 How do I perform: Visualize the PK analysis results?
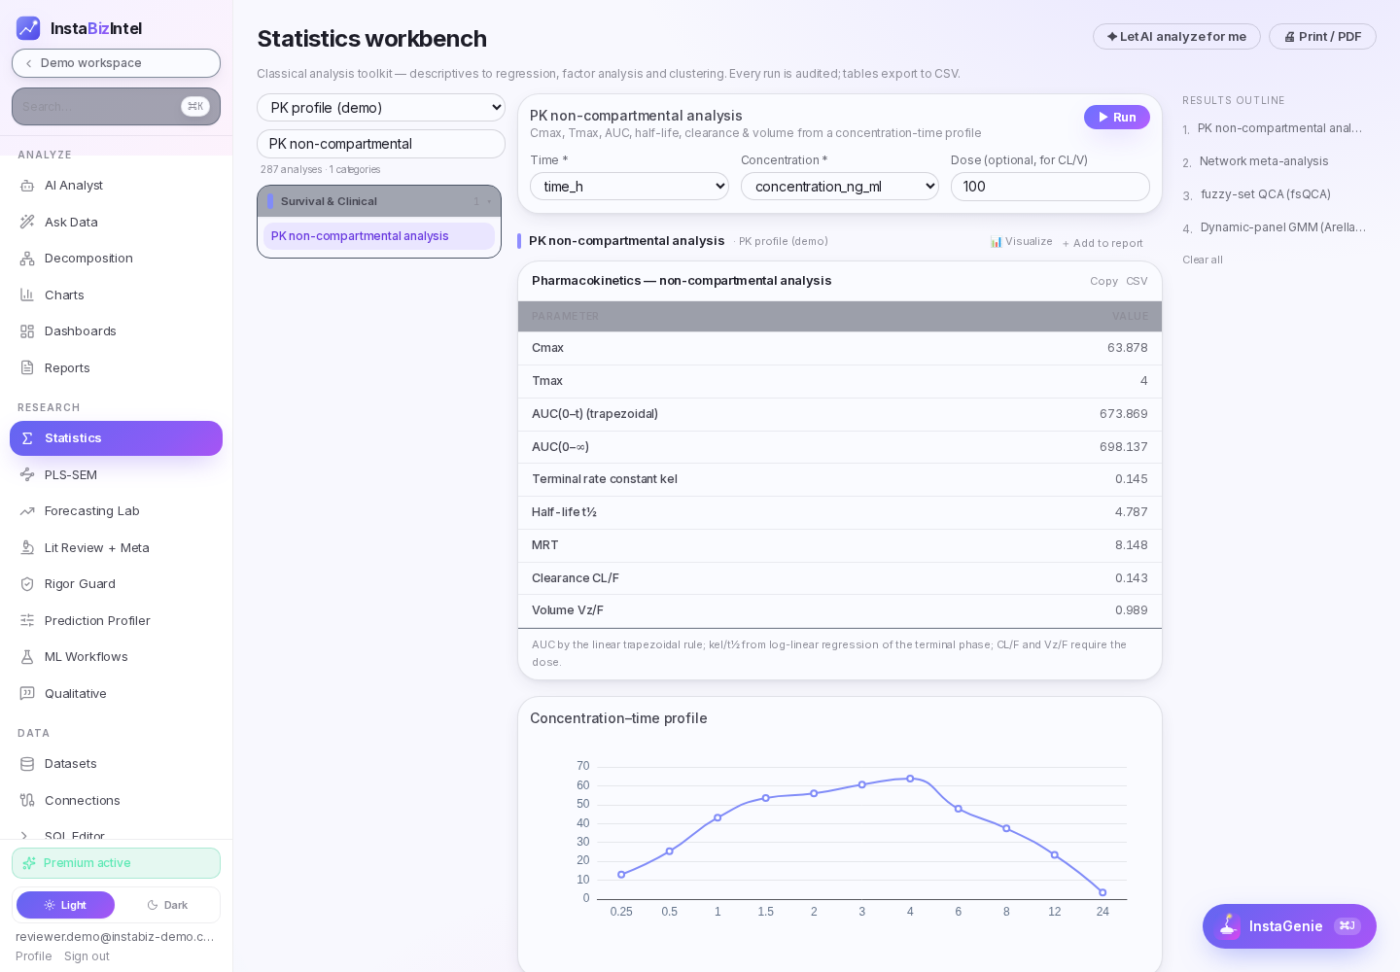pos(1021,241)
